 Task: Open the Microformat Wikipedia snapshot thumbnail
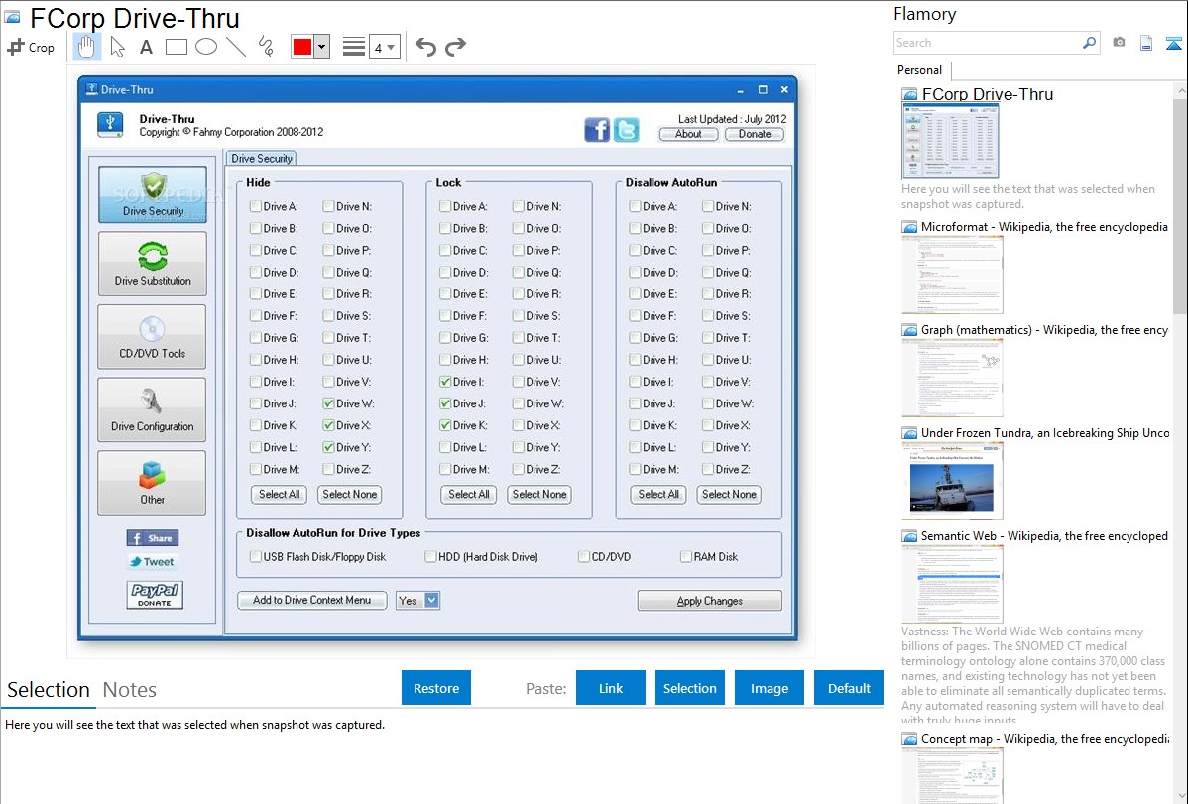click(952, 275)
